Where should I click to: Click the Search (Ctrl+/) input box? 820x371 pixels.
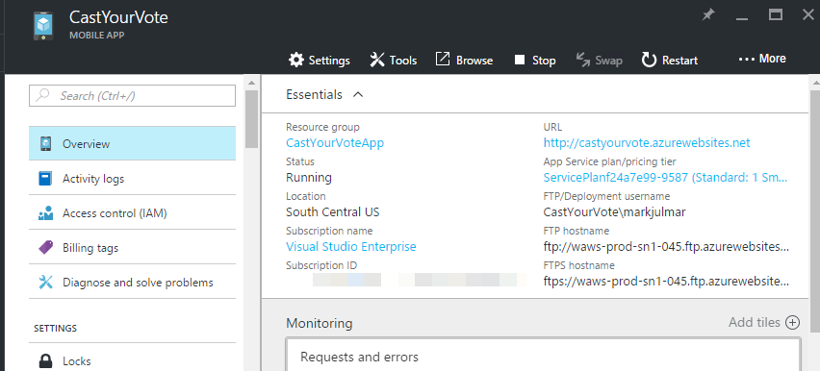[132, 95]
